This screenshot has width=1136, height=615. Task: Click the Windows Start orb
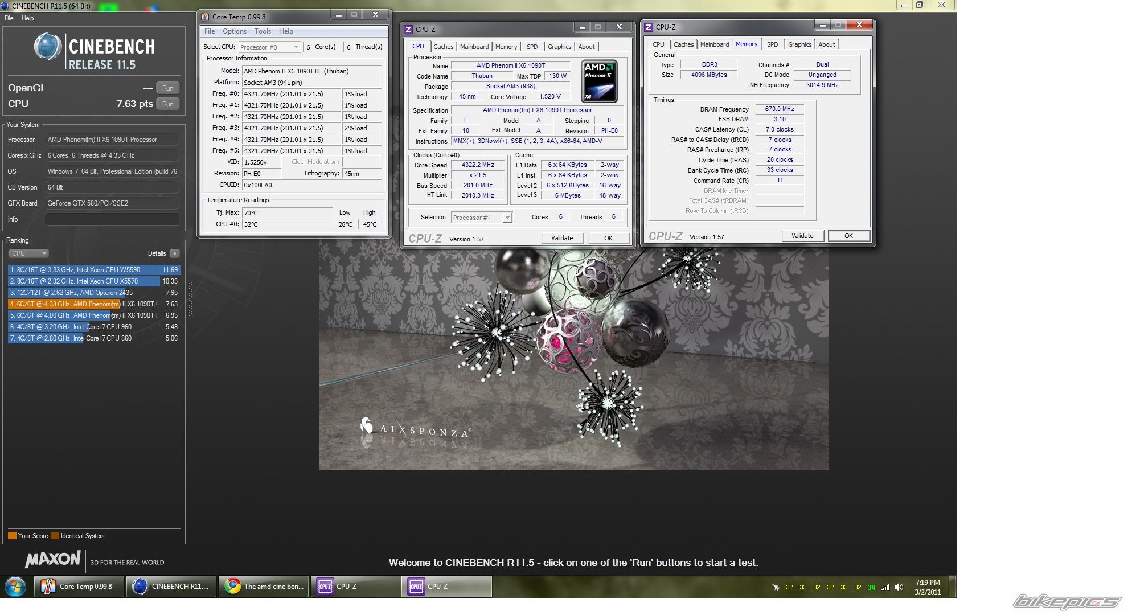click(x=15, y=587)
